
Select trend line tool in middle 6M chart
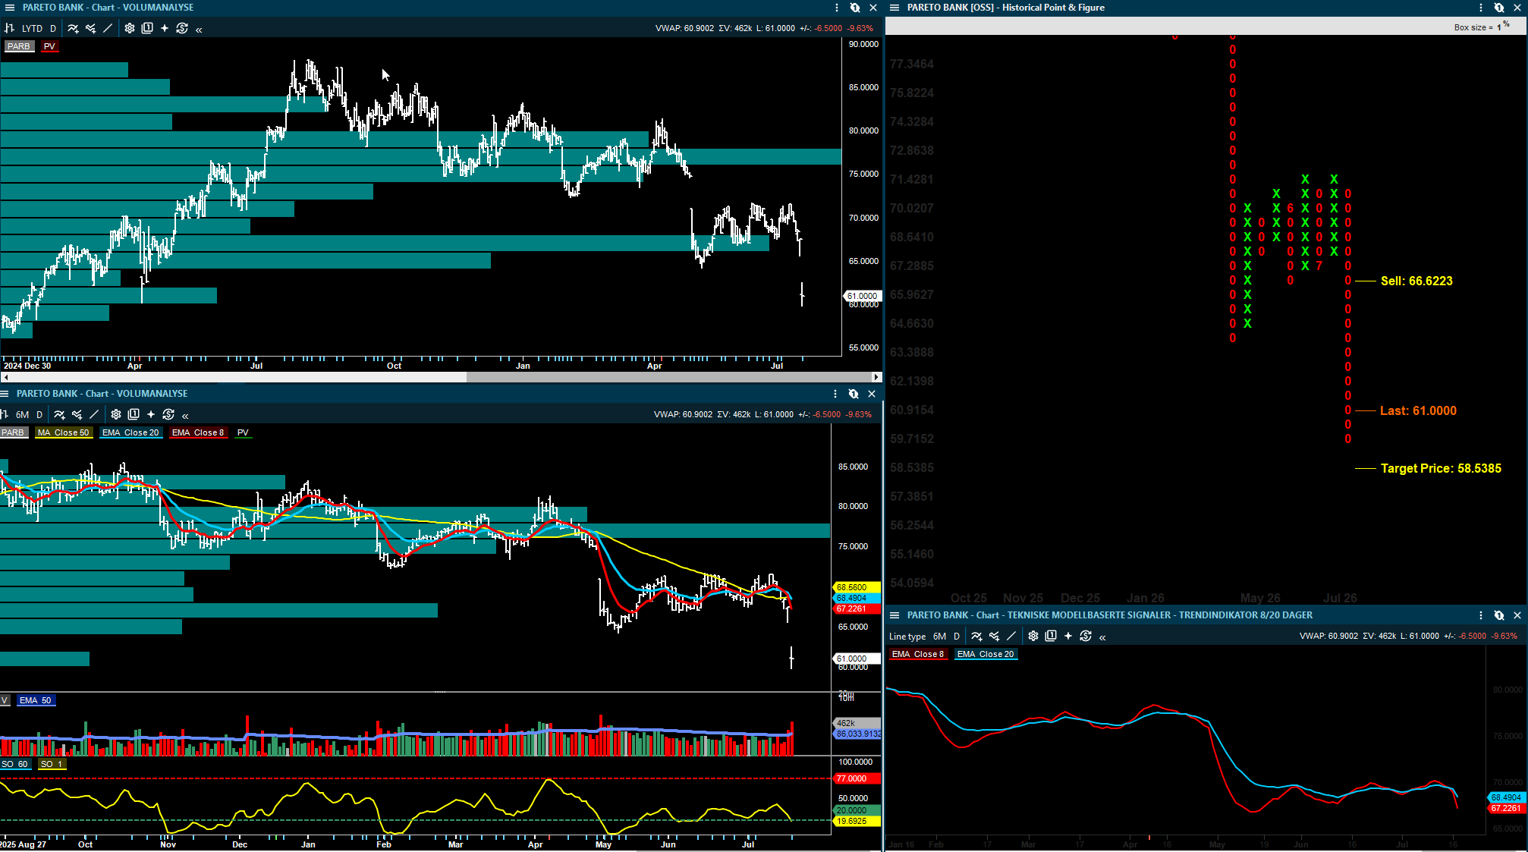coord(94,414)
